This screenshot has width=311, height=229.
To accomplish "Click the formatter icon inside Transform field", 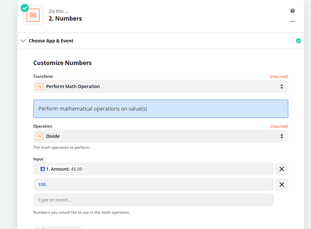I will tap(40, 87).
